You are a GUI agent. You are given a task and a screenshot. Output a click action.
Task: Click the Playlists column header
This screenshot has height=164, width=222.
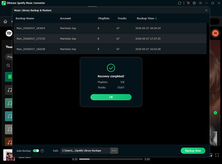(104, 18)
